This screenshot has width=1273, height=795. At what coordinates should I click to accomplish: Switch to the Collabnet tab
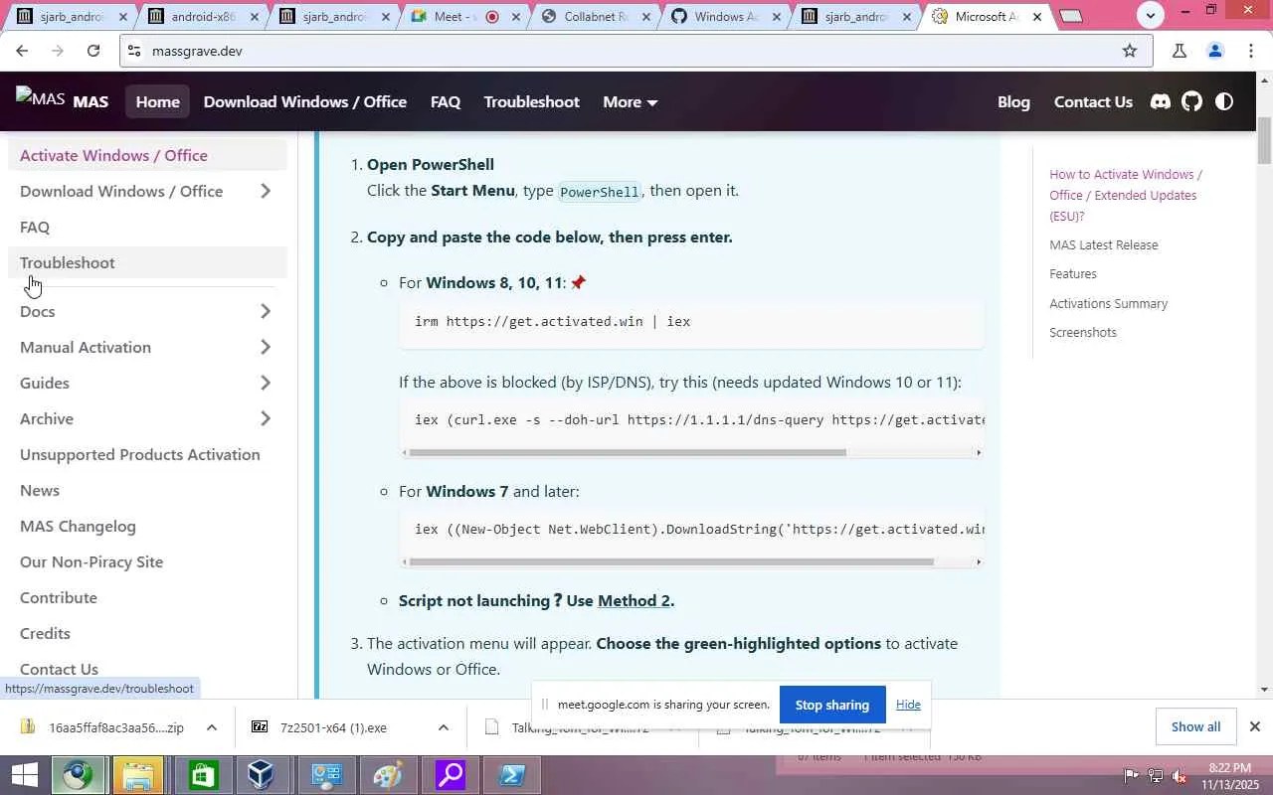596,17
